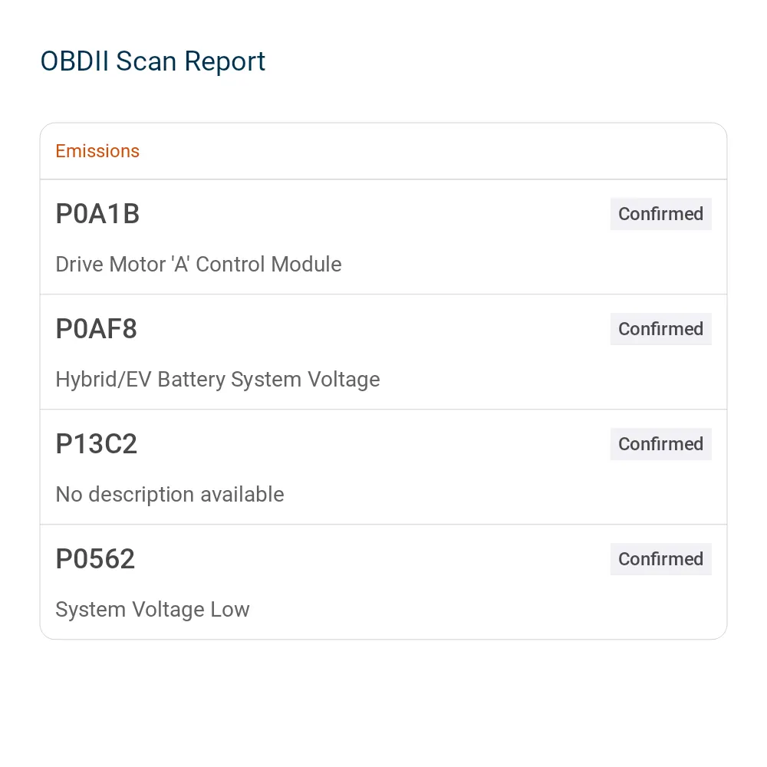Click Confirmed badge for P13C2
Screen dimensions: 767x767
pyautogui.click(x=660, y=443)
